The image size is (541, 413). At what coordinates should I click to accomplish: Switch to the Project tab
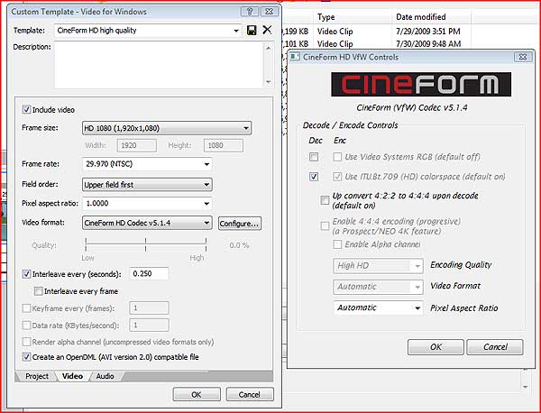[x=37, y=376]
